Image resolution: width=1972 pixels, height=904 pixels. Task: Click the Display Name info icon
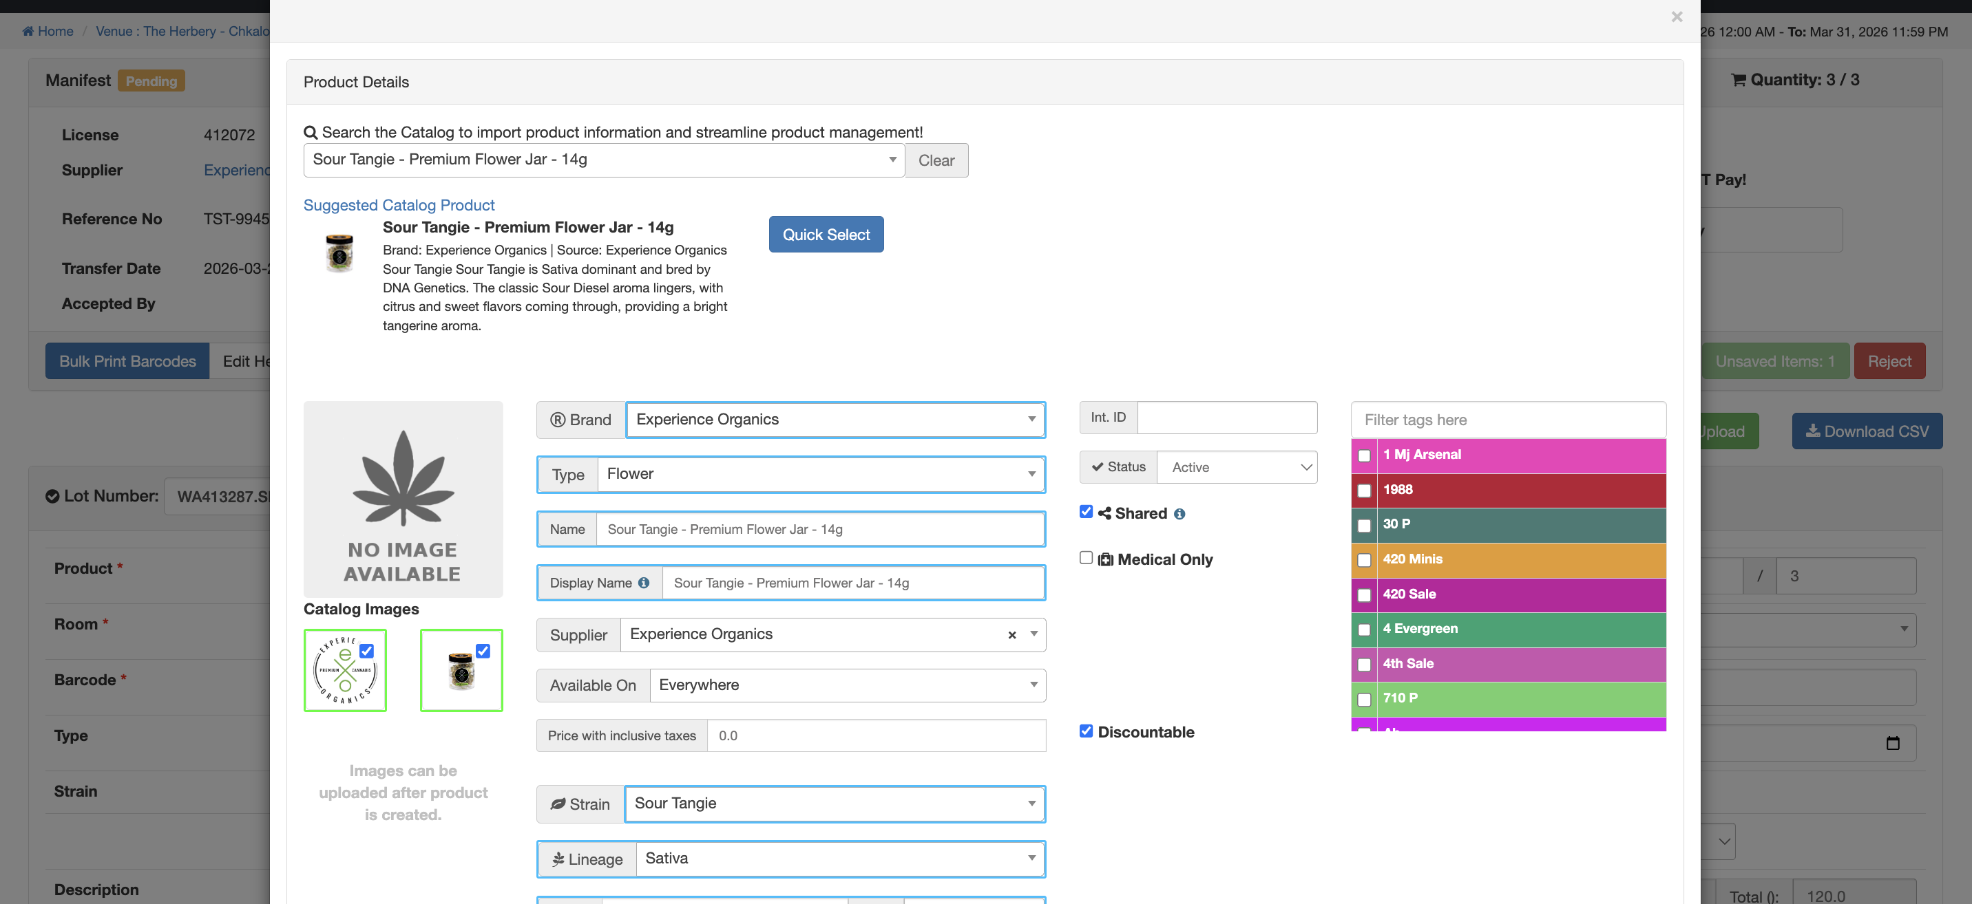(x=644, y=583)
